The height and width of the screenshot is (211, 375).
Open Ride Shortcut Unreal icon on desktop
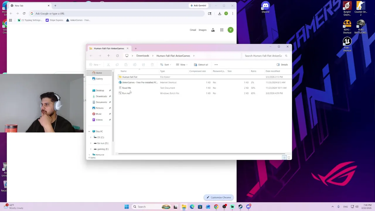347,45
